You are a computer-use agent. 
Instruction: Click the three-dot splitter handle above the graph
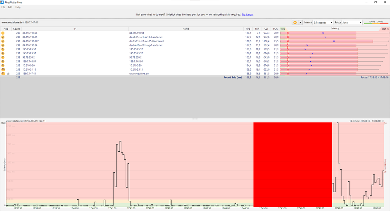195,119
